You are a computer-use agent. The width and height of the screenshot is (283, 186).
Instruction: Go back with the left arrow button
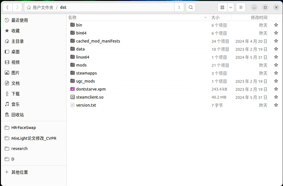[8, 7]
